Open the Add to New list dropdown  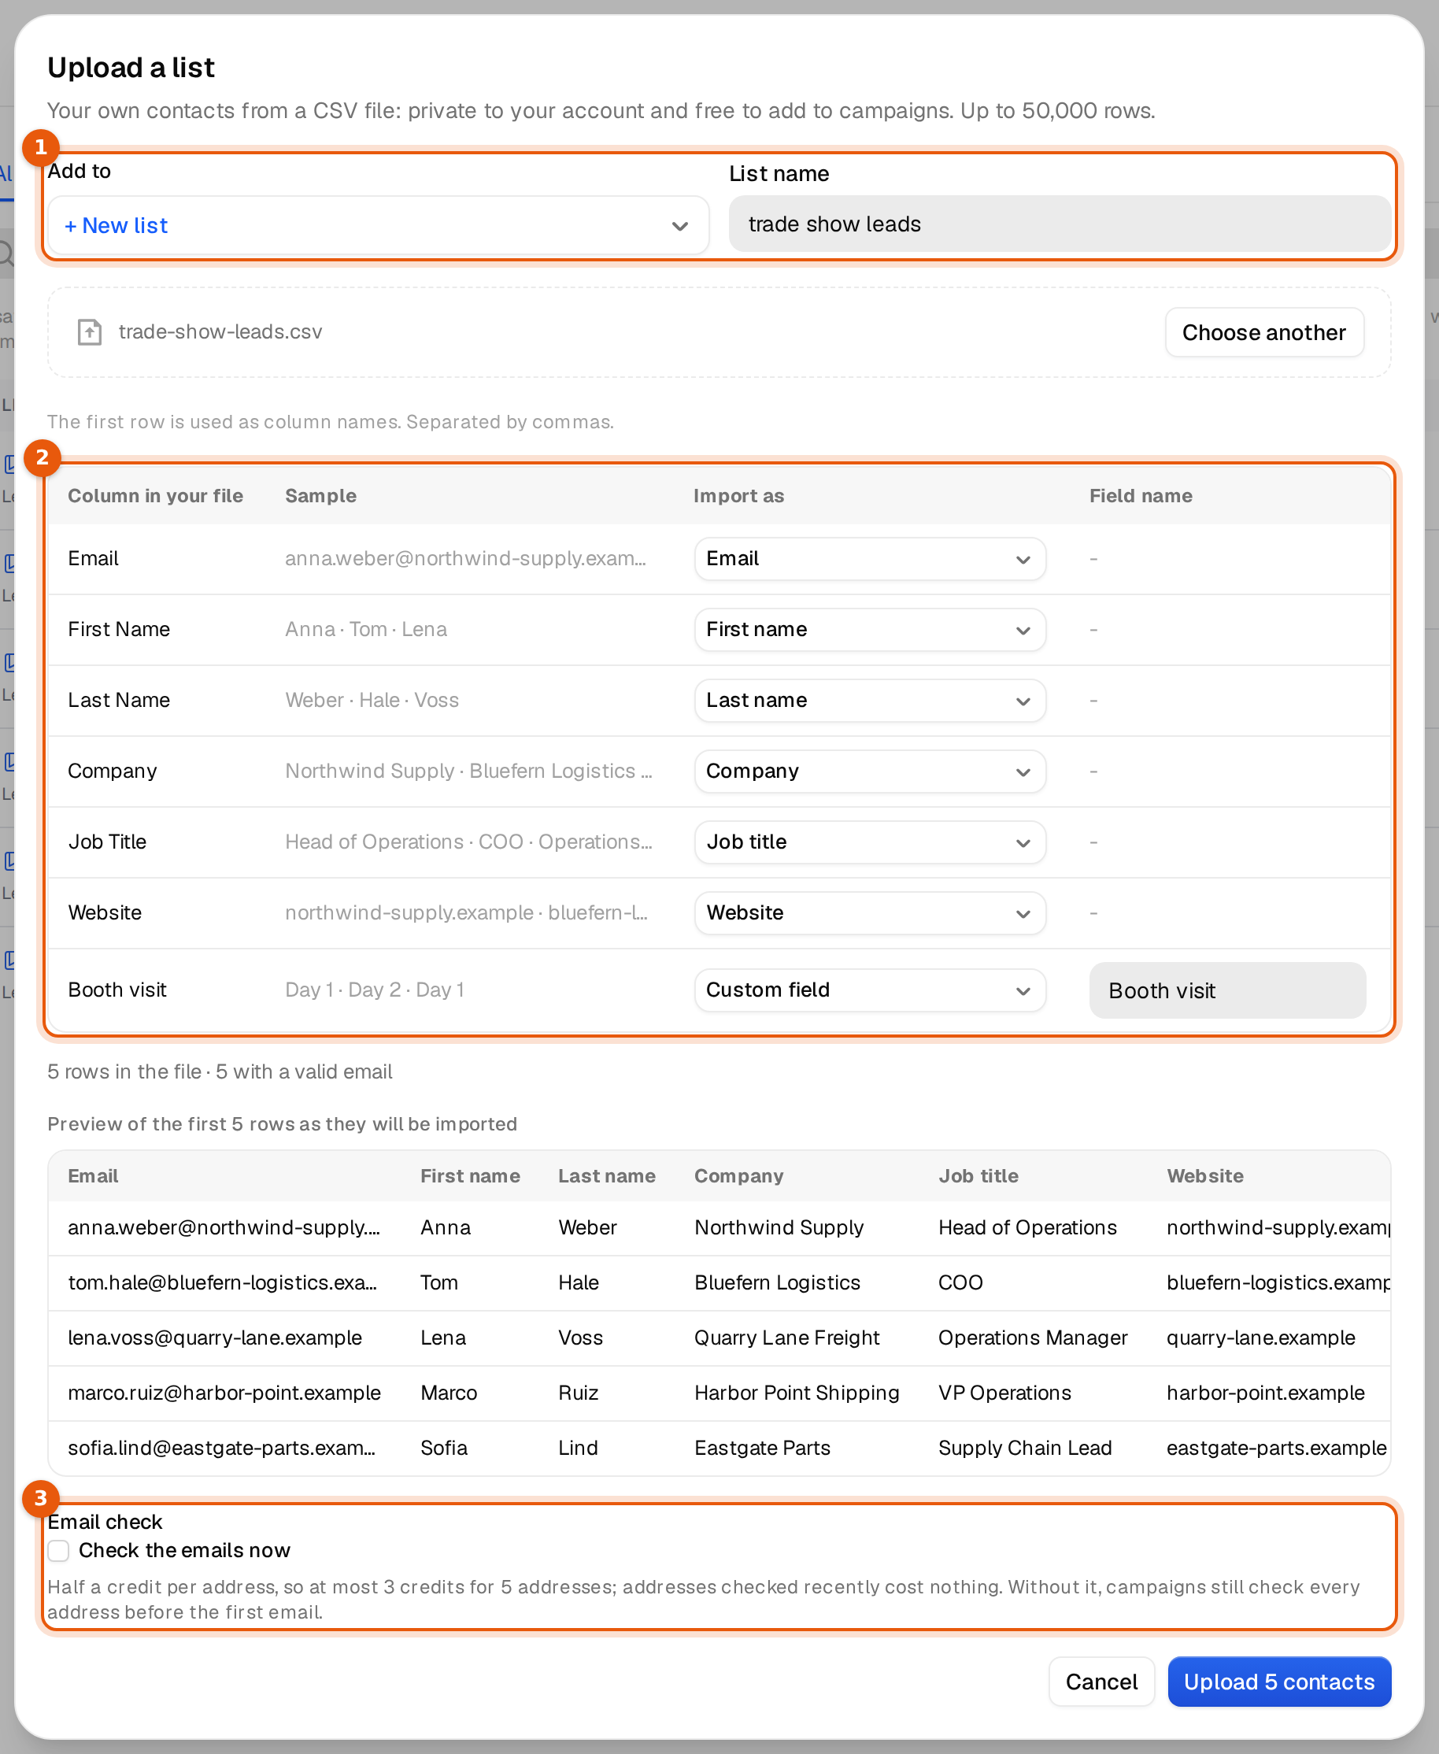[378, 225]
